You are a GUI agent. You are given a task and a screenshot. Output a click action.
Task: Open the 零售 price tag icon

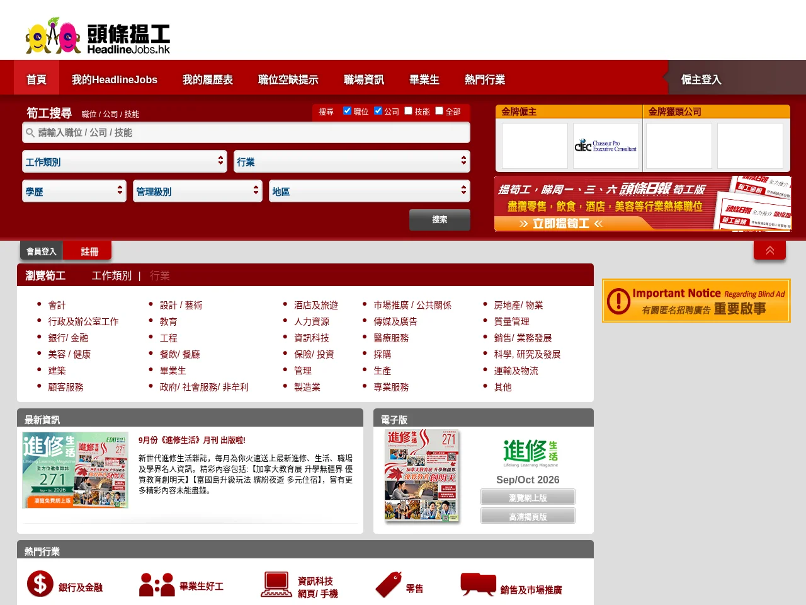coord(389,584)
